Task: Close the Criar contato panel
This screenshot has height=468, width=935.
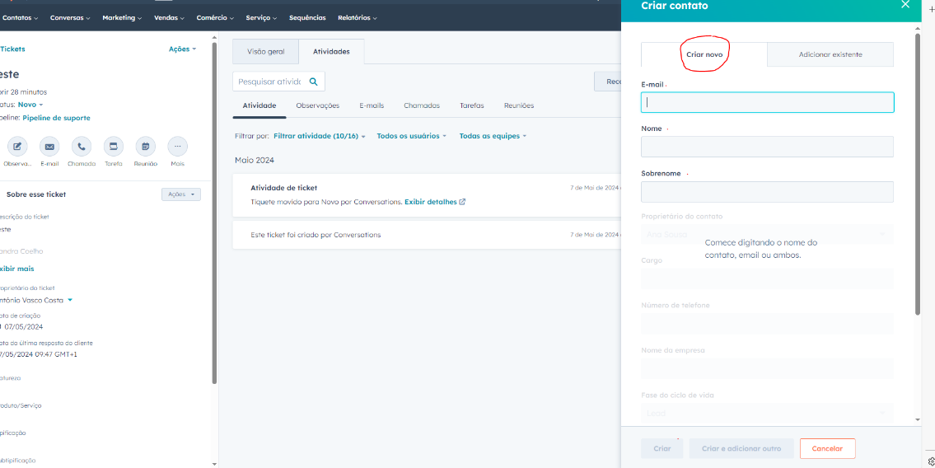Action: click(x=905, y=5)
